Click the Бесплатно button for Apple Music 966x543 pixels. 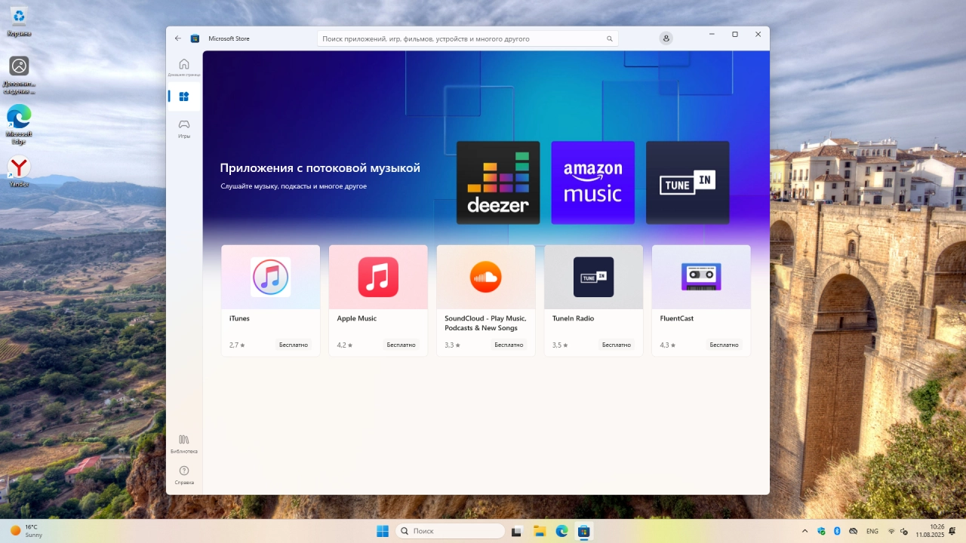401,345
